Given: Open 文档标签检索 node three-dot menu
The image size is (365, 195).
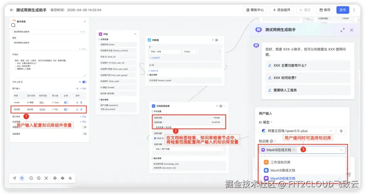Looking at the screenshot, I should pos(224,106).
